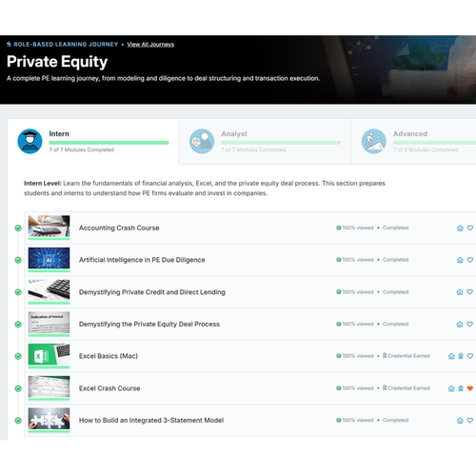Image resolution: width=476 pixels, height=476 pixels.
Task: Open the Excel Basics (Mac) thumbnail
Action: coord(49,355)
